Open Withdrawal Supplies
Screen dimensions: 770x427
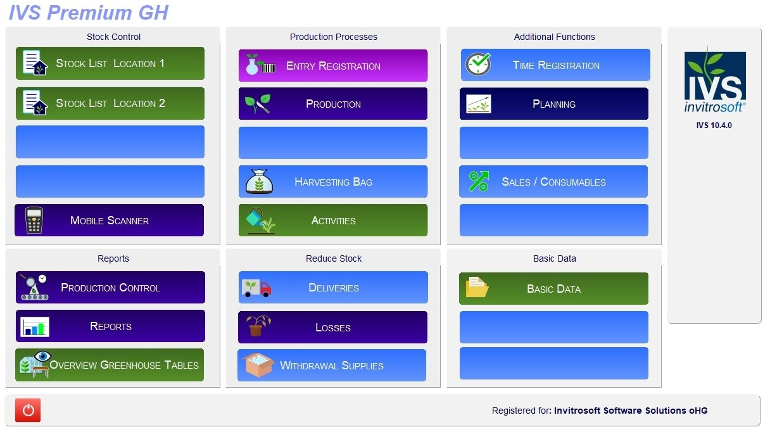point(332,366)
